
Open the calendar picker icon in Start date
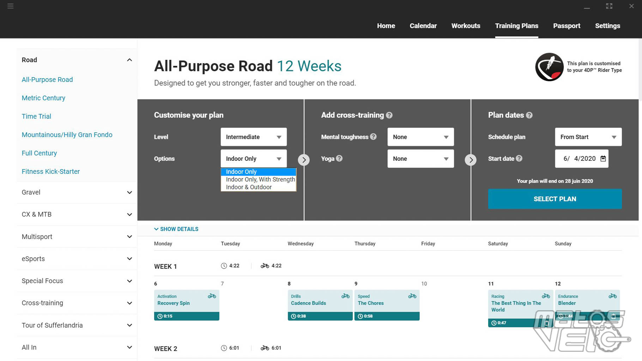pyautogui.click(x=603, y=159)
